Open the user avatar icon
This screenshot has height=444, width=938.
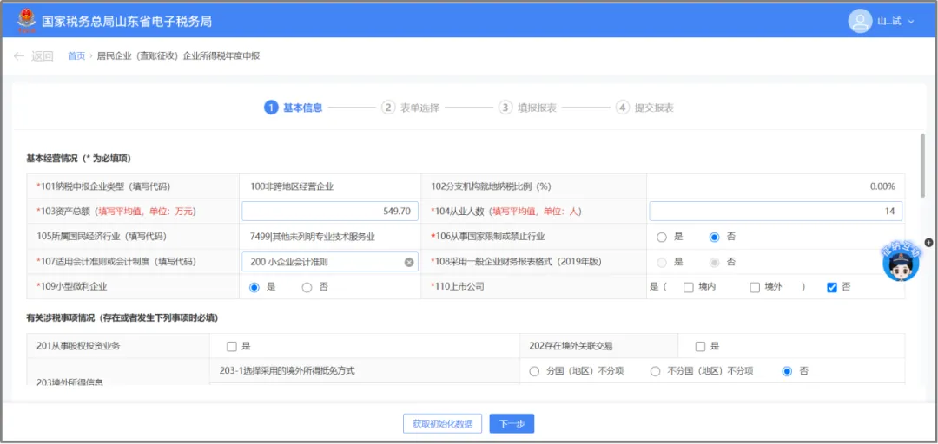(860, 21)
